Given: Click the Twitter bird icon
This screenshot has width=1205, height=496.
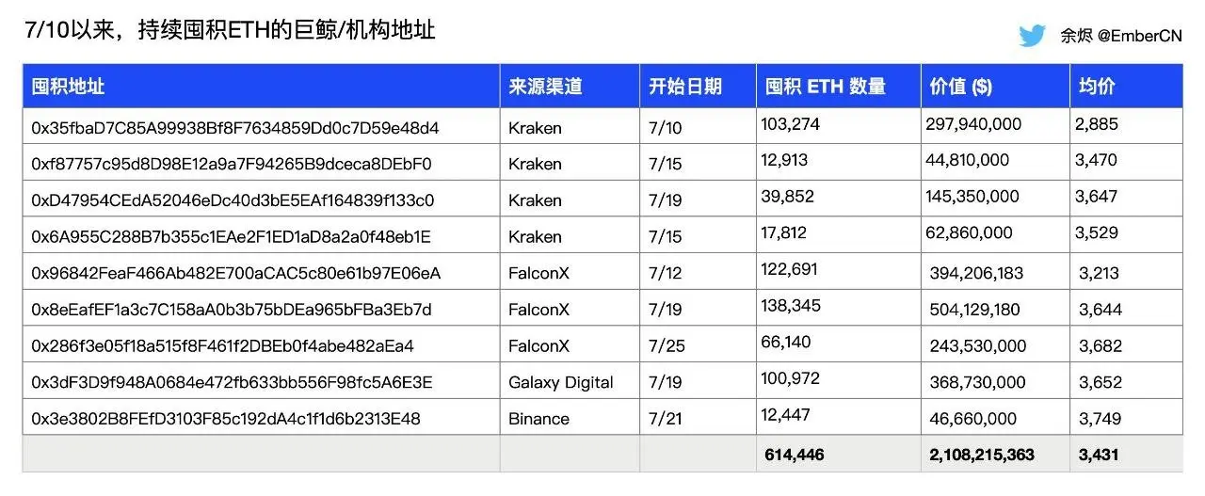Looking at the screenshot, I should click(1033, 36).
